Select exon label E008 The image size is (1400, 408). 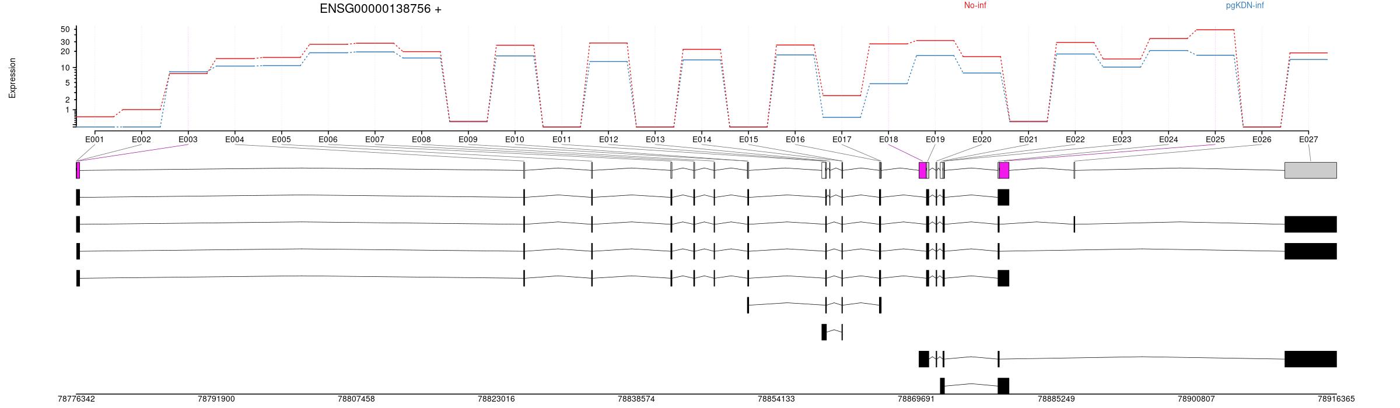click(421, 139)
